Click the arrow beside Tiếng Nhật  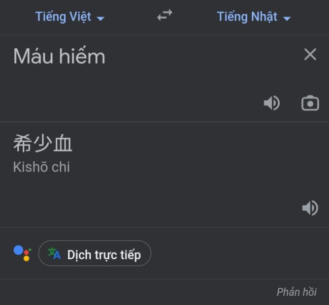tap(287, 19)
